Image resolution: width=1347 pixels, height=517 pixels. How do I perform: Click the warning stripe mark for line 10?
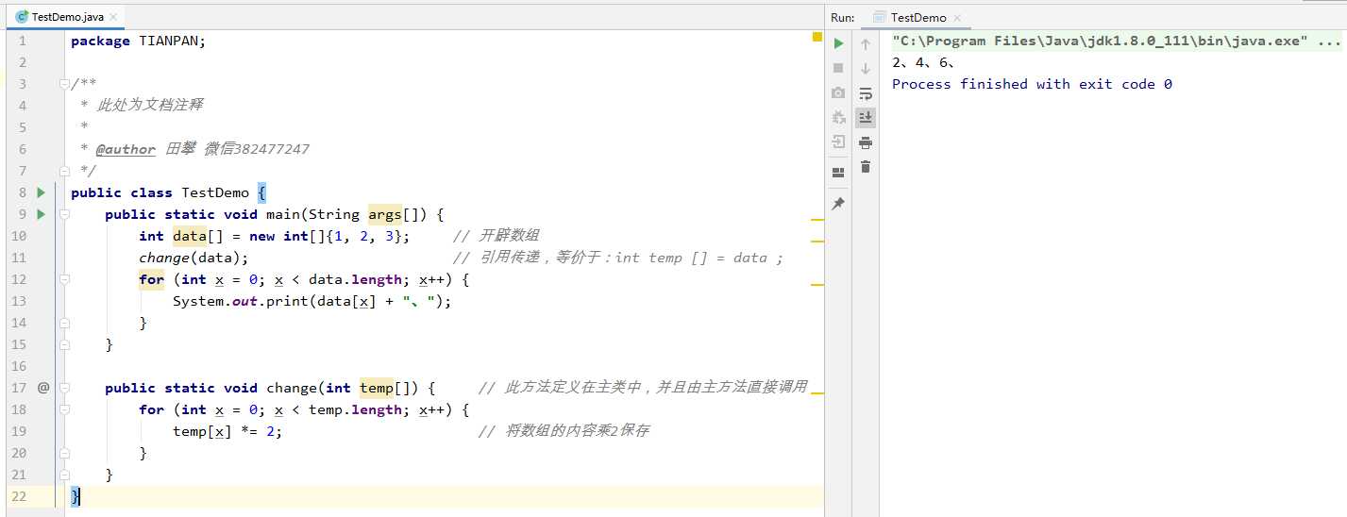[817, 241]
